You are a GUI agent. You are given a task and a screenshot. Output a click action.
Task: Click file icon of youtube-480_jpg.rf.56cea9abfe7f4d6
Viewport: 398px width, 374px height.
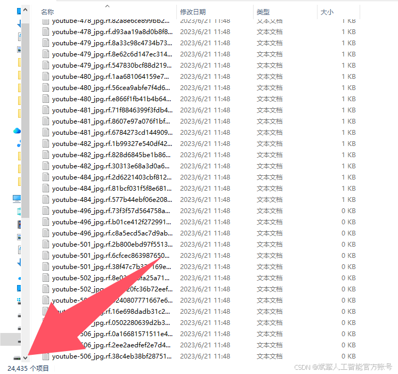pyautogui.click(x=46, y=87)
